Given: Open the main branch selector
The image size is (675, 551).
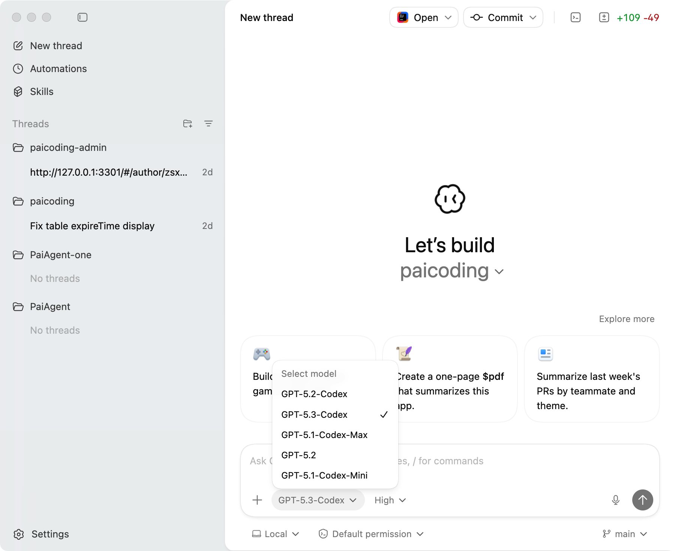Looking at the screenshot, I should coord(625,534).
